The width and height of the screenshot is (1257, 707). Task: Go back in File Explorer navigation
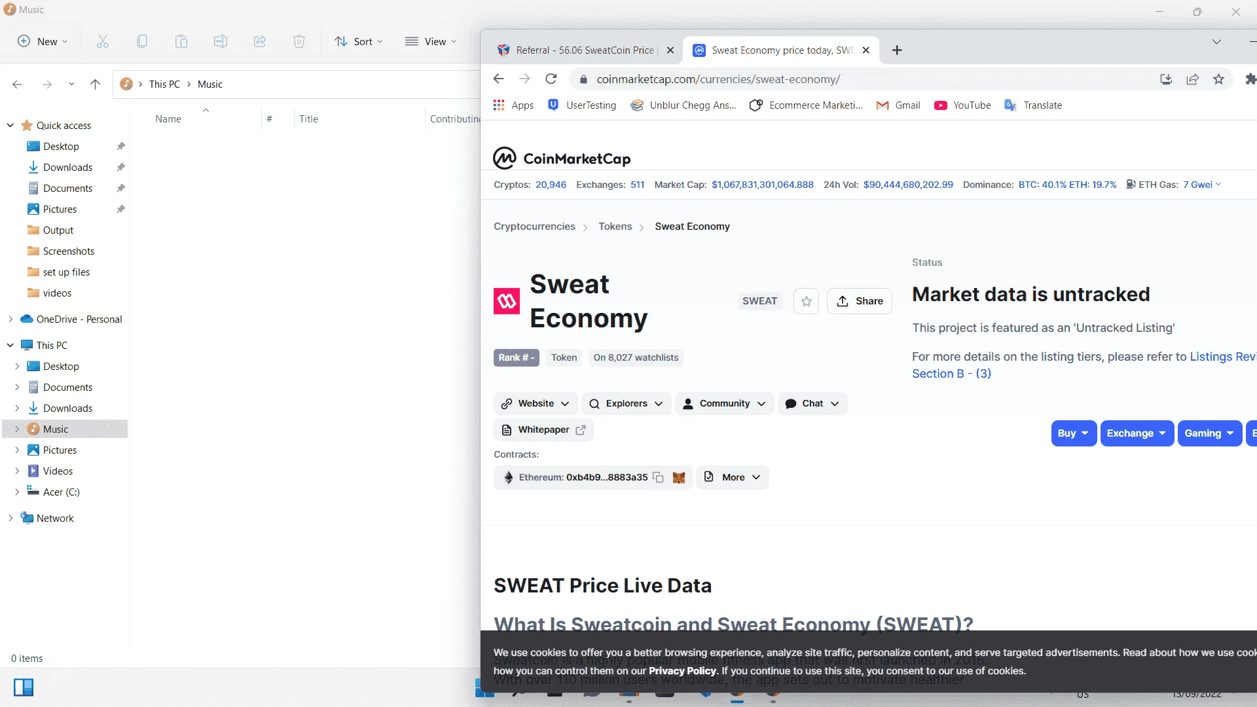click(x=17, y=84)
